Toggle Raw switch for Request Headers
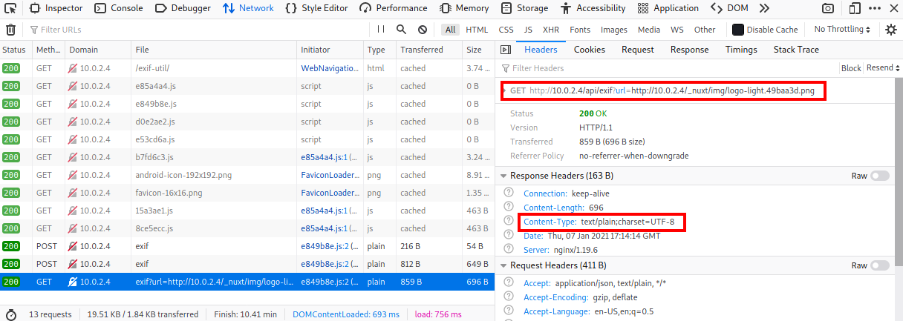903x321 pixels. (879, 265)
